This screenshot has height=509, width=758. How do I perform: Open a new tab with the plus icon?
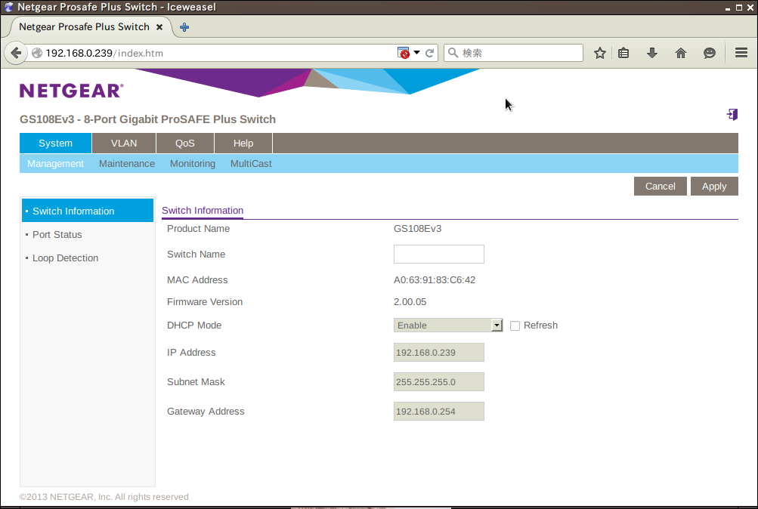point(184,27)
